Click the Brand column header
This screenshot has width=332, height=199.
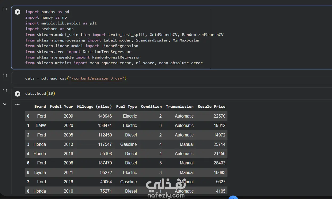pos(40,106)
